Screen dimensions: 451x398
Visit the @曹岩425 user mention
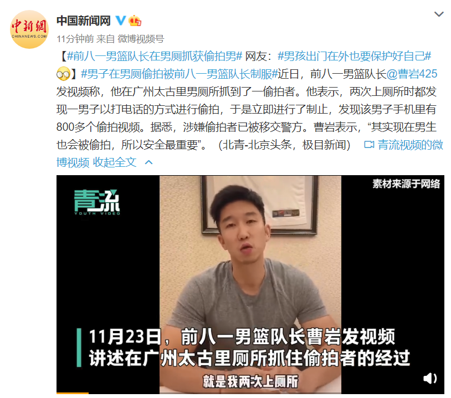pyautogui.click(x=412, y=74)
